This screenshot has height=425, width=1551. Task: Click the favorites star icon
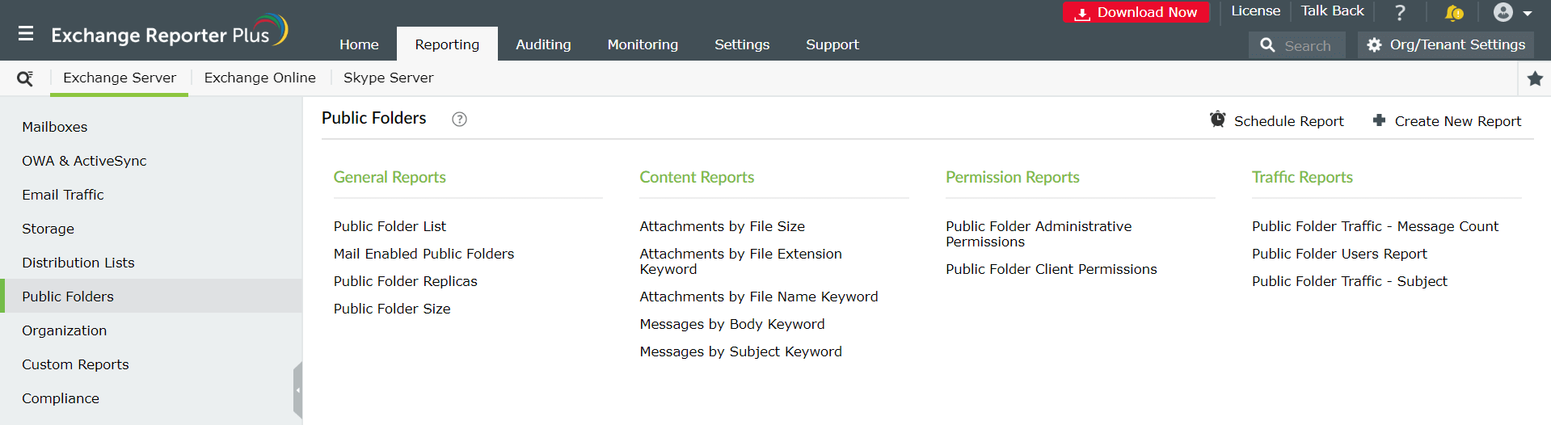coord(1535,78)
